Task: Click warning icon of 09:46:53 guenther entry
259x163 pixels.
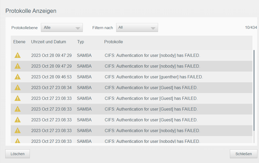Action: click(17, 77)
